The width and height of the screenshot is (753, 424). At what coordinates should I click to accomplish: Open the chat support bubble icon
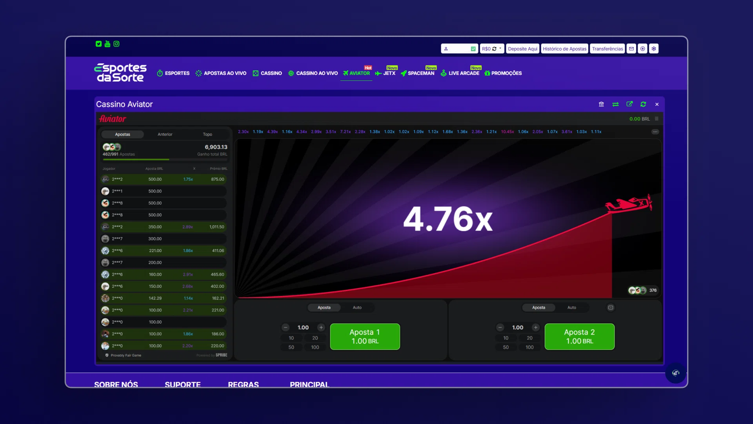675,373
